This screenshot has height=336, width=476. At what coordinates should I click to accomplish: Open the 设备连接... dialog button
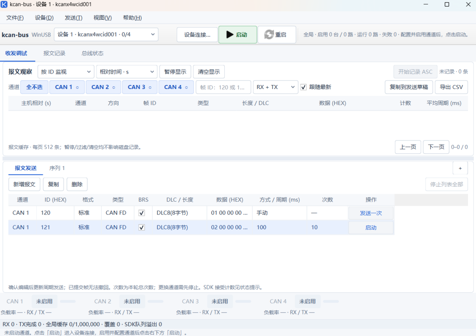point(197,35)
